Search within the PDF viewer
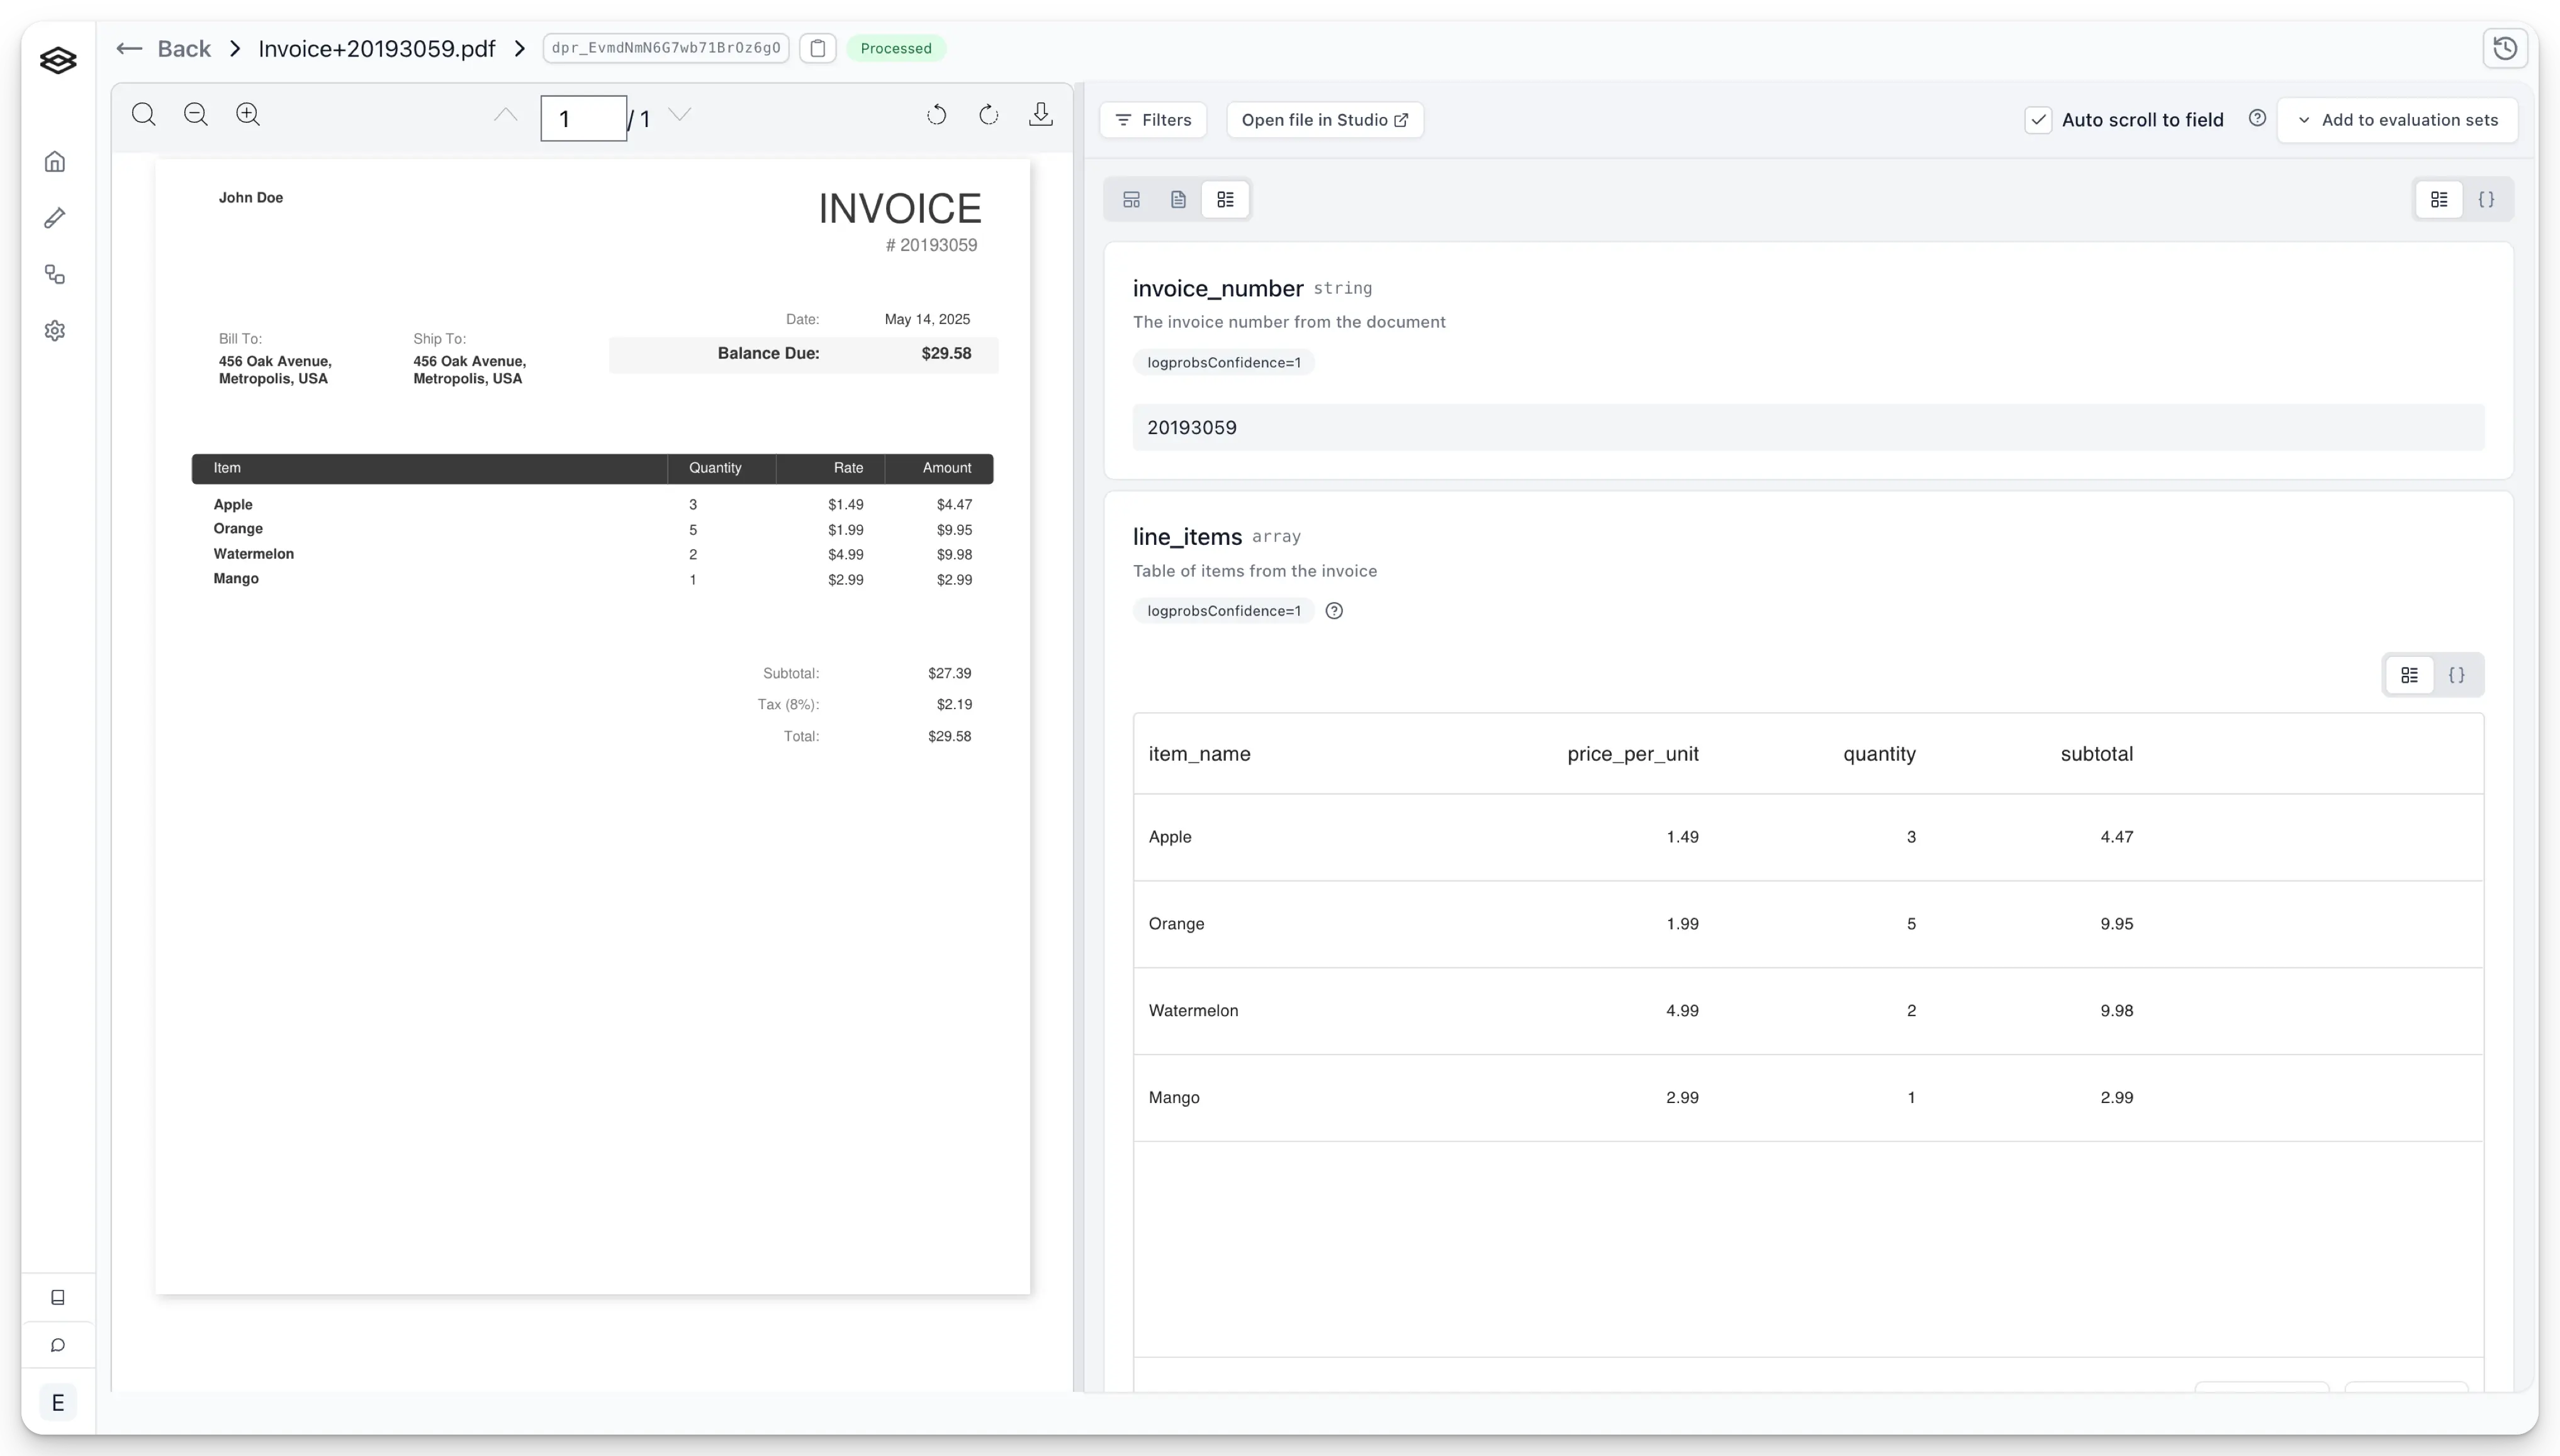 pos(144,114)
